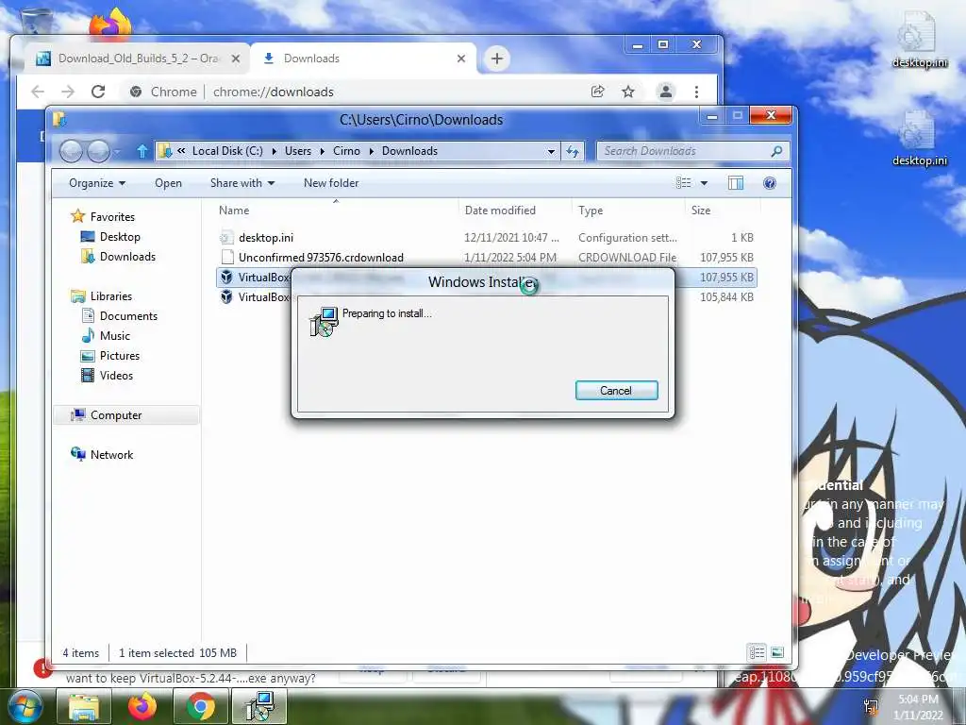Open Pictures library
This screenshot has width=966, height=725.
pyautogui.click(x=120, y=356)
